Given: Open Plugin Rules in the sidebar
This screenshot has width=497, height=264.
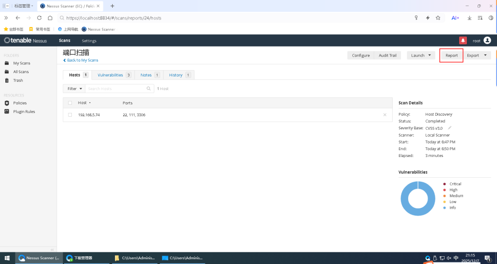Looking at the screenshot, I should [x=23, y=111].
